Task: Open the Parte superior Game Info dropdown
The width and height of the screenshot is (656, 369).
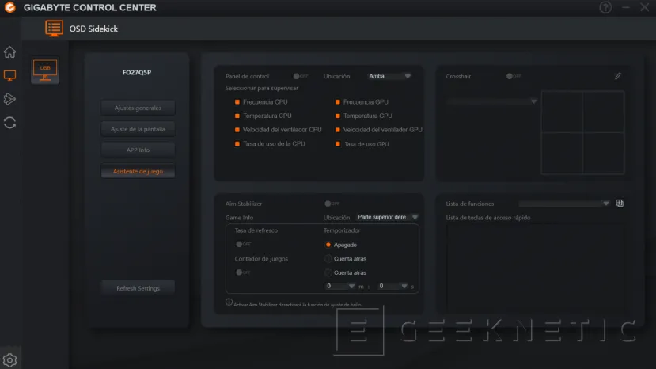Action: coord(387,217)
